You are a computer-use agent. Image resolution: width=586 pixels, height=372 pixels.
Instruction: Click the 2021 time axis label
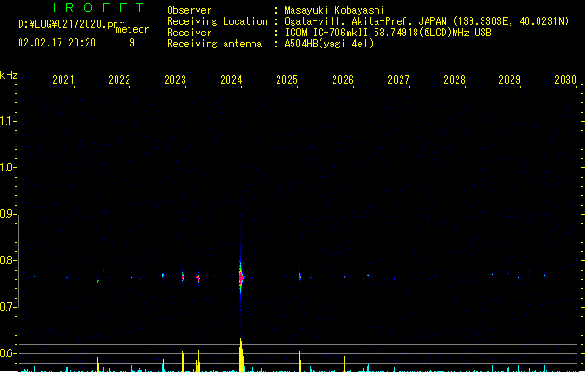(x=62, y=79)
